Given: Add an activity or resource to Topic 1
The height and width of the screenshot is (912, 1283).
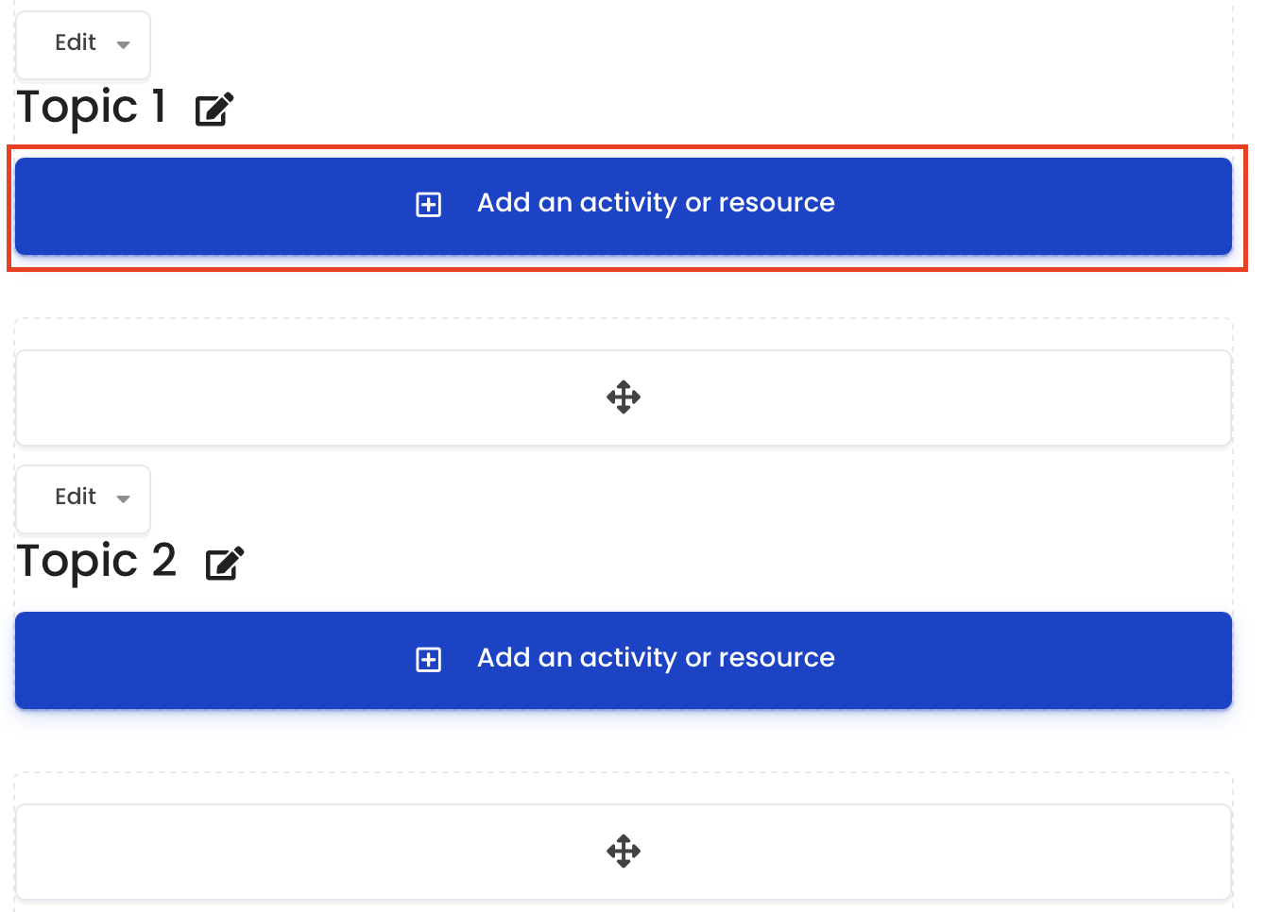Looking at the screenshot, I should tap(624, 206).
